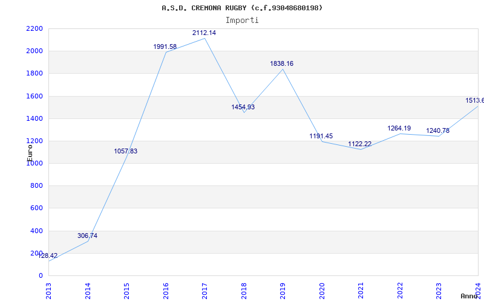Screen dimensions: 484x302
Task: Select the peak value label 2112.14
Action: pyautogui.click(x=204, y=33)
